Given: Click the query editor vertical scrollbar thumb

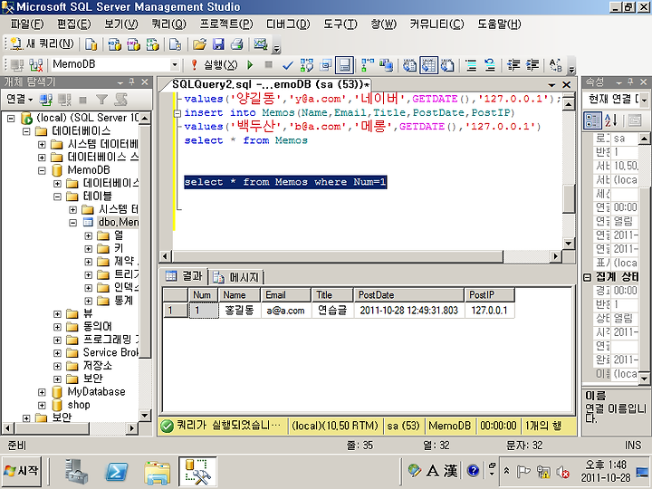Looking at the screenshot, I should 569,198.
